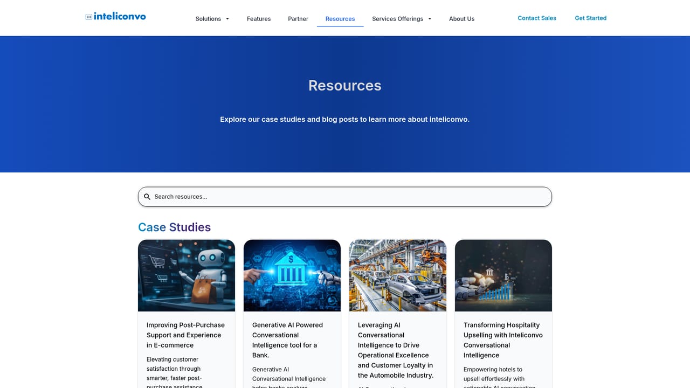The image size is (690, 388).
Task: Click the inteliconvo logo
Action: 115,16
